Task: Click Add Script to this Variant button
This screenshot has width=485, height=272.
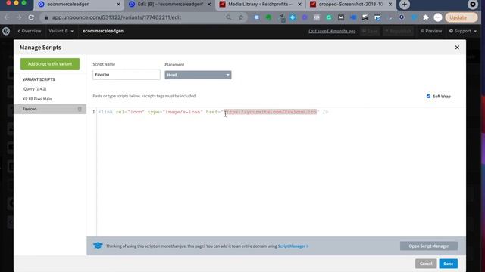Action: (x=50, y=63)
